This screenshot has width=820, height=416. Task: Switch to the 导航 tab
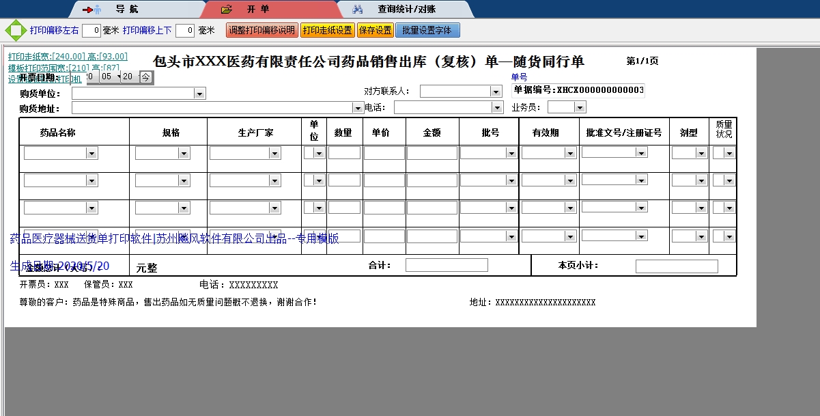[x=126, y=10]
